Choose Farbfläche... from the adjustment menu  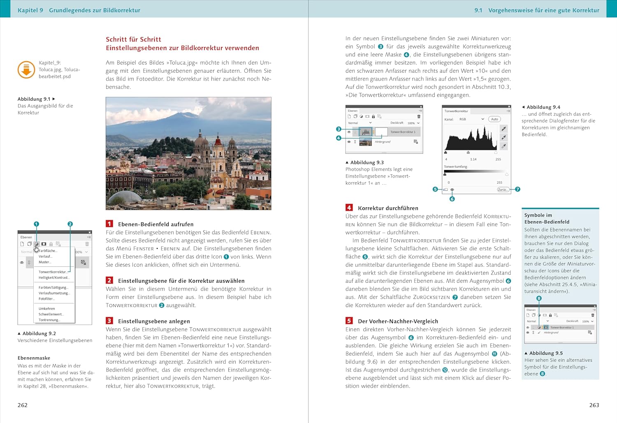[x=48, y=251]
